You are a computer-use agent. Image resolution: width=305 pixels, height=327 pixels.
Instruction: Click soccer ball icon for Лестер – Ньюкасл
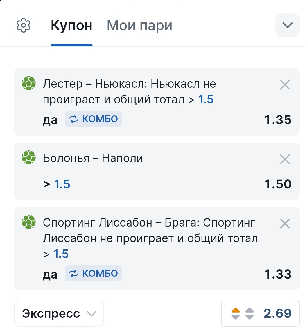click(x=29, y=84)
